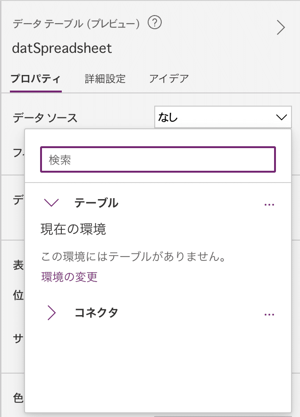
Task: Open the 詳細設定 tab
Action: point(105,78)
